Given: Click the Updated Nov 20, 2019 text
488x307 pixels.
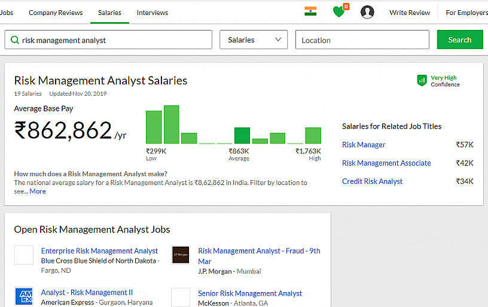Looking at the screenshot, I should coord(78,94).
